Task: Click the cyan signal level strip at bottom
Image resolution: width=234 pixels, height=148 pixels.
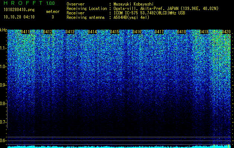Action: [x=119, y=147]
